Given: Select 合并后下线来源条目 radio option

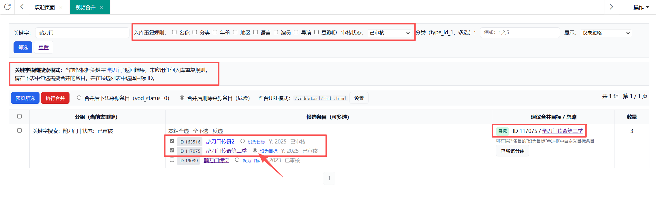Looking at the screenshot, I should click(79, 98).
